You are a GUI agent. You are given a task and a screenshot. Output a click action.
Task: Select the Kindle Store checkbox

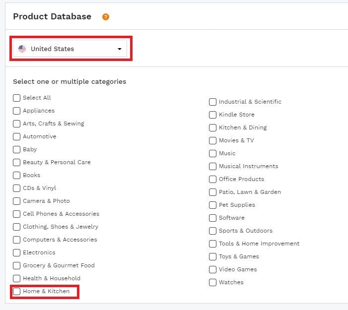(212, 115)
